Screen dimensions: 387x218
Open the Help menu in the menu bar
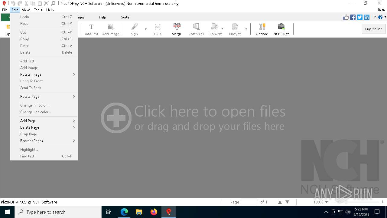click(50, 10)
